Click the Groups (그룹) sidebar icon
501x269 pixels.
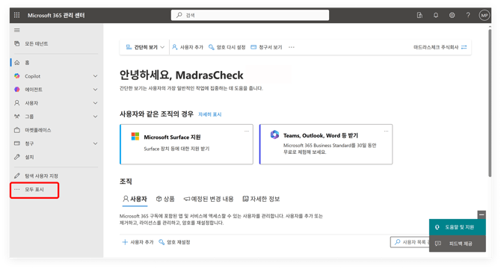click(17, 117)
